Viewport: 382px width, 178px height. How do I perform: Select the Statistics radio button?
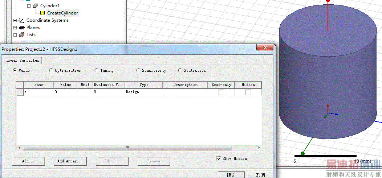[180, 70]
